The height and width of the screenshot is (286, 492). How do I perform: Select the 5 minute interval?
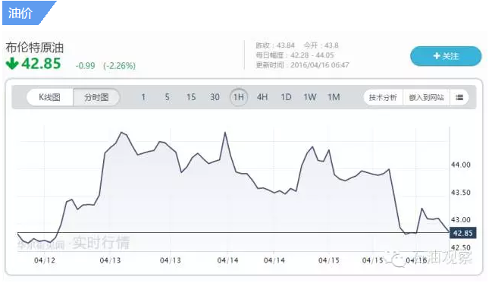click(x=167, y=97)
